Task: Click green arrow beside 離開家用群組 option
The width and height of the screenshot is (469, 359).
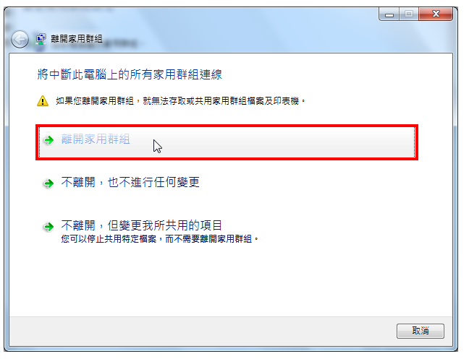Action: 48,139
